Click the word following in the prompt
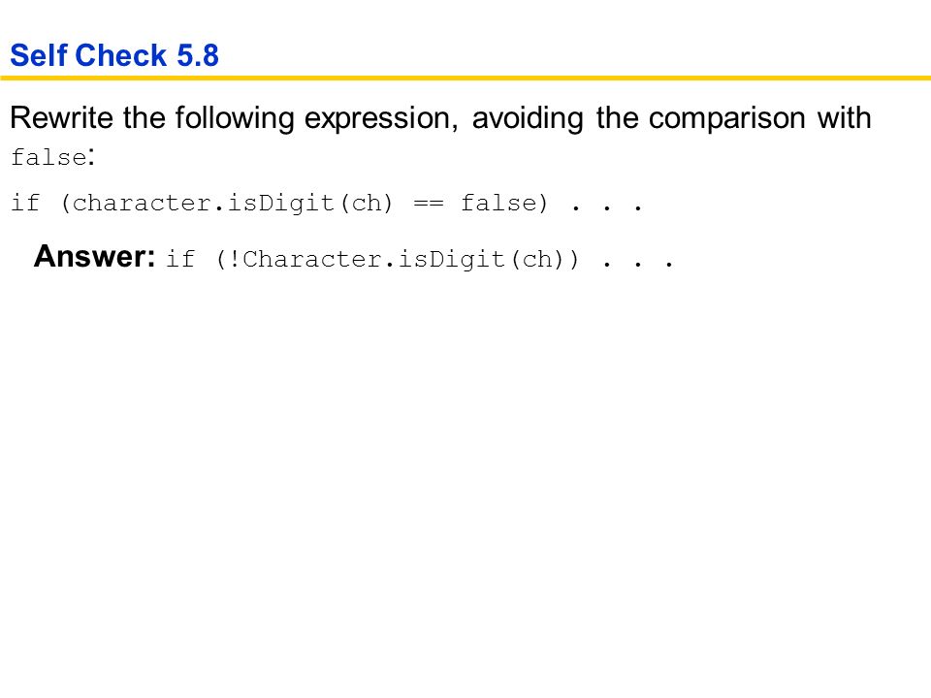 [235, 117]
